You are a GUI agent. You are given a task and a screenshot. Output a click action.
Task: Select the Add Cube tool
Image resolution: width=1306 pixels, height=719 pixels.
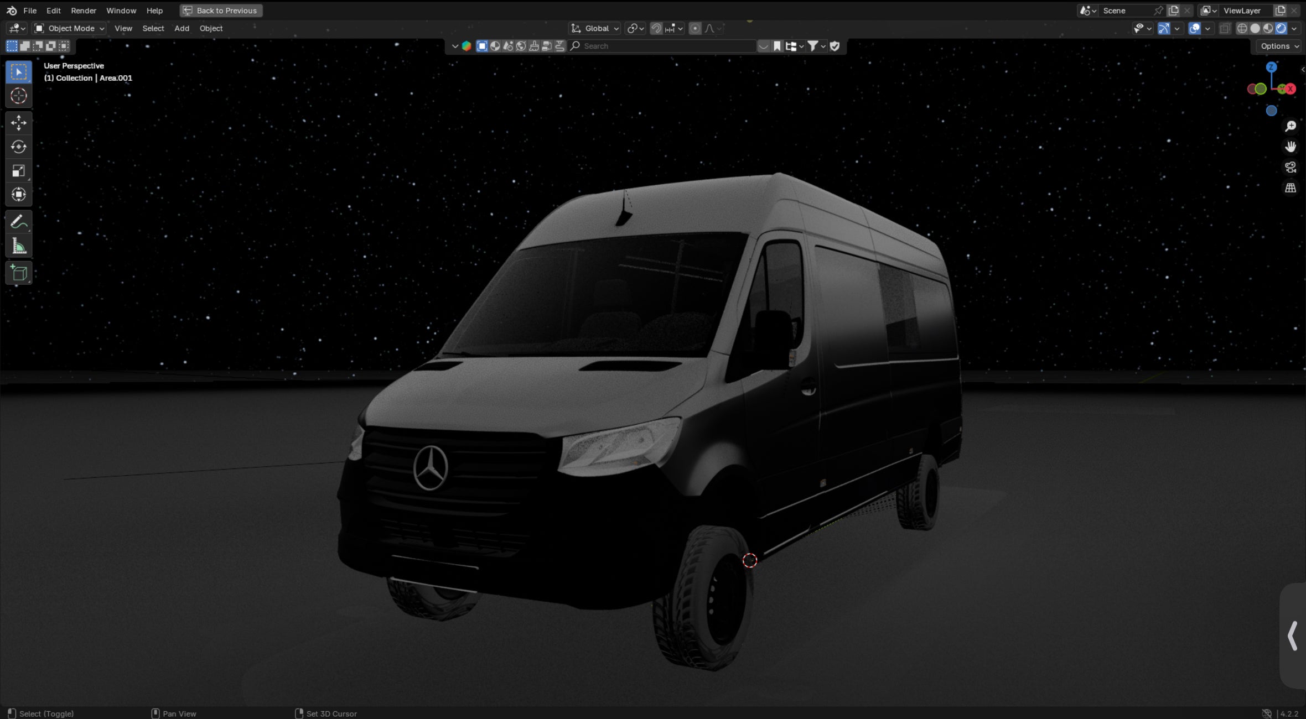point(18,273)
